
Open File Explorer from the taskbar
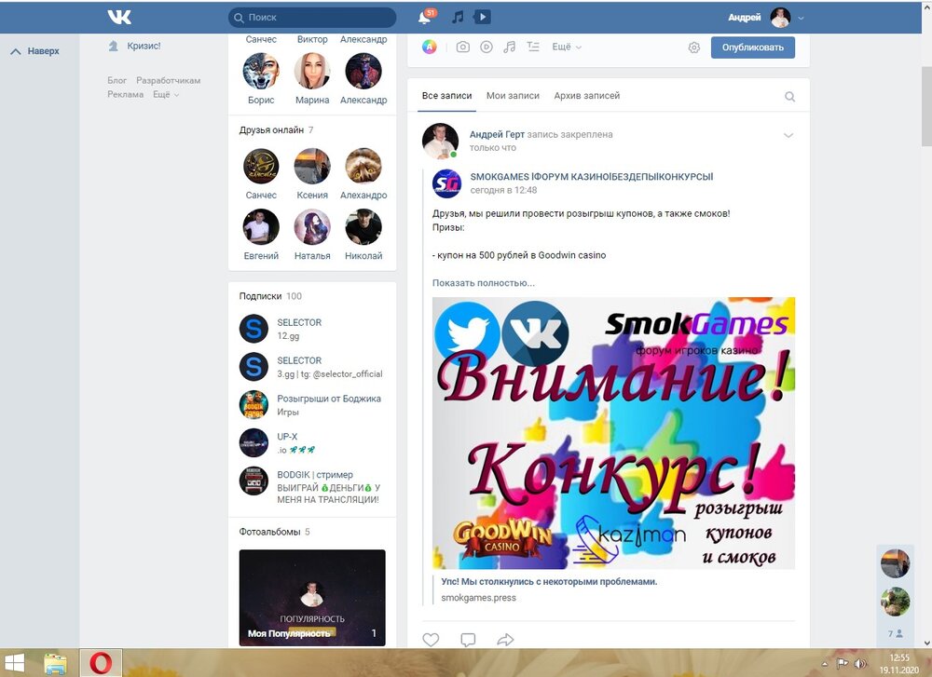coord(55,663)
